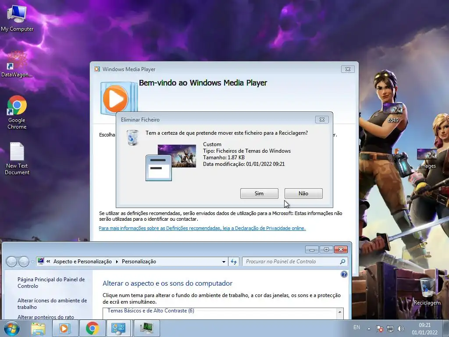Image resolution: width=449 pixels, height=337 pixels.
Task: Cancel deletion with Não button
Action: point(303,194)
